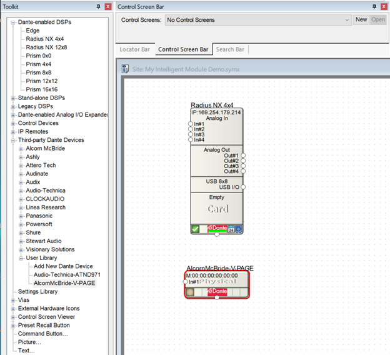
Task: Pin the Control Screen Bar panel
Action: click(374, 7)
